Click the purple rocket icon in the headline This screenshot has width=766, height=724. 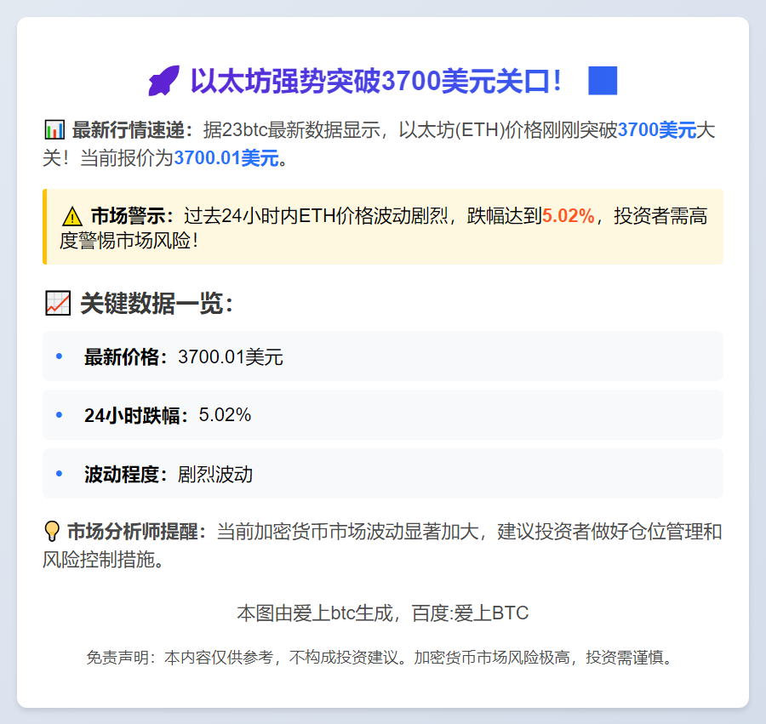coord(164,81)
